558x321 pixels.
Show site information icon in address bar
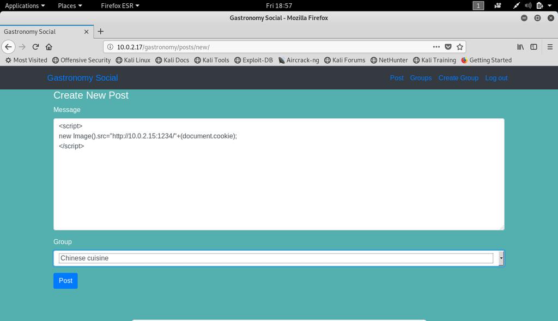point(110,47)
